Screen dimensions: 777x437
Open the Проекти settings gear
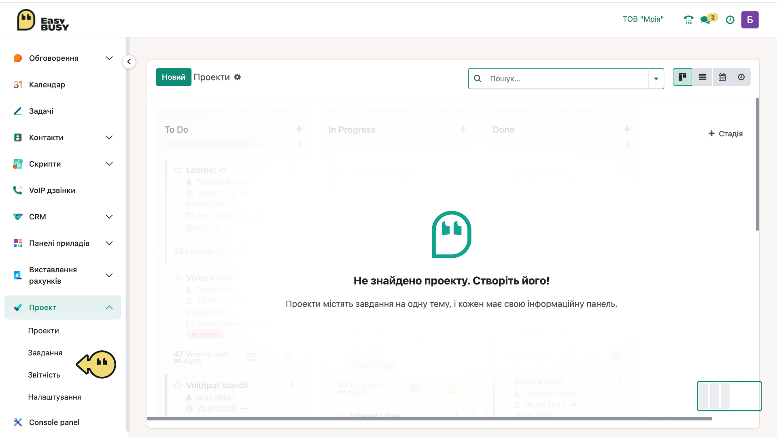[x=238, y=77]
